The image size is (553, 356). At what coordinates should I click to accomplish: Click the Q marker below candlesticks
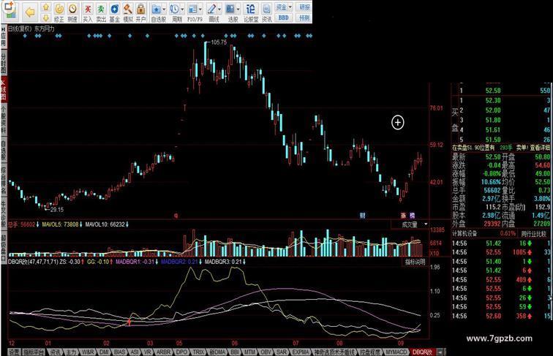coord(176,216)
